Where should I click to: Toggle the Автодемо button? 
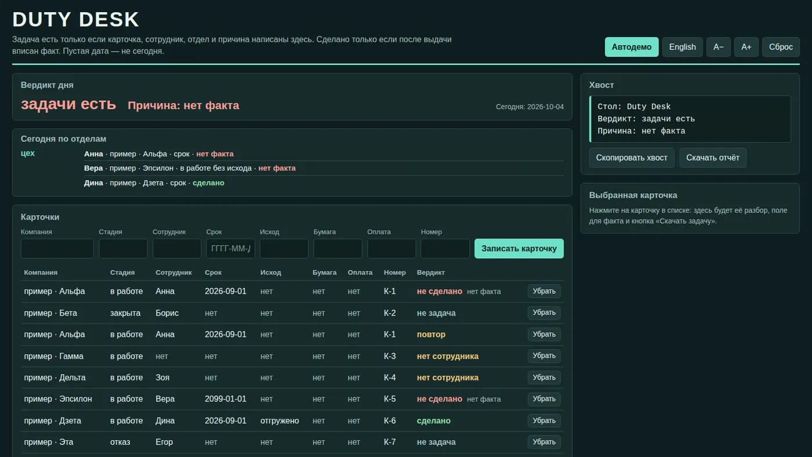[632, 47]
